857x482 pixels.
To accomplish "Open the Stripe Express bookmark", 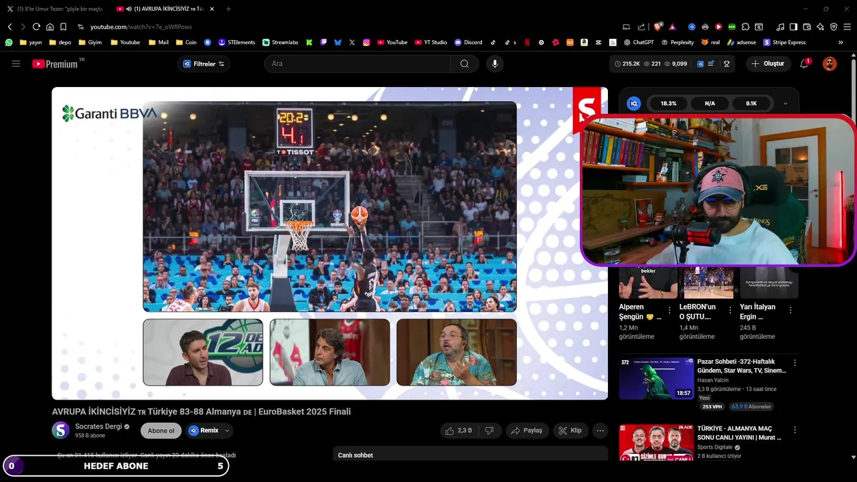I will tap(784, 42).
